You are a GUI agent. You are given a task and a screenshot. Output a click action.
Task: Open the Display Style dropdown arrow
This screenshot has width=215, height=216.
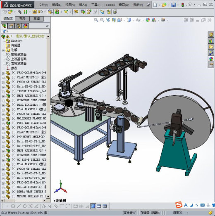point(134,20)
